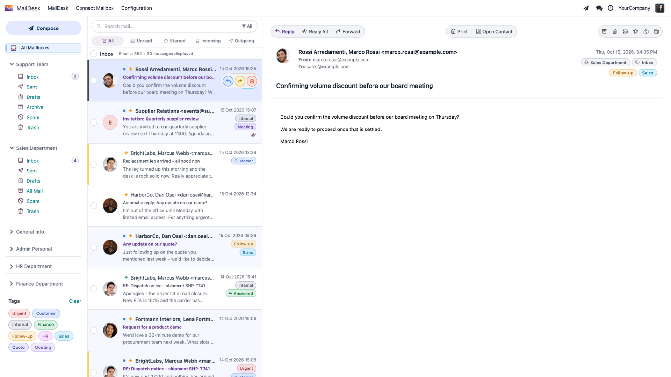Click the Reply All button
The image size is (671, 377).
click(x=315, y=31)
